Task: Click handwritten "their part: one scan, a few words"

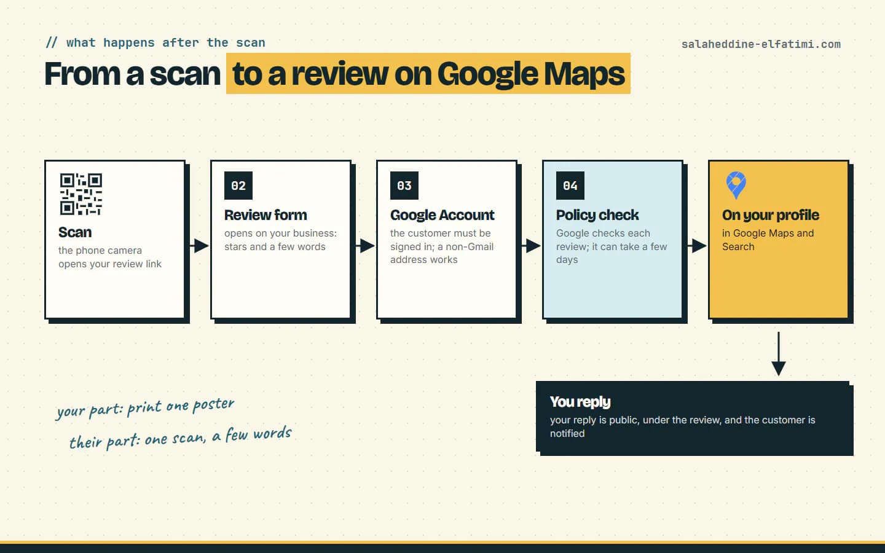Action: [180, 437]
